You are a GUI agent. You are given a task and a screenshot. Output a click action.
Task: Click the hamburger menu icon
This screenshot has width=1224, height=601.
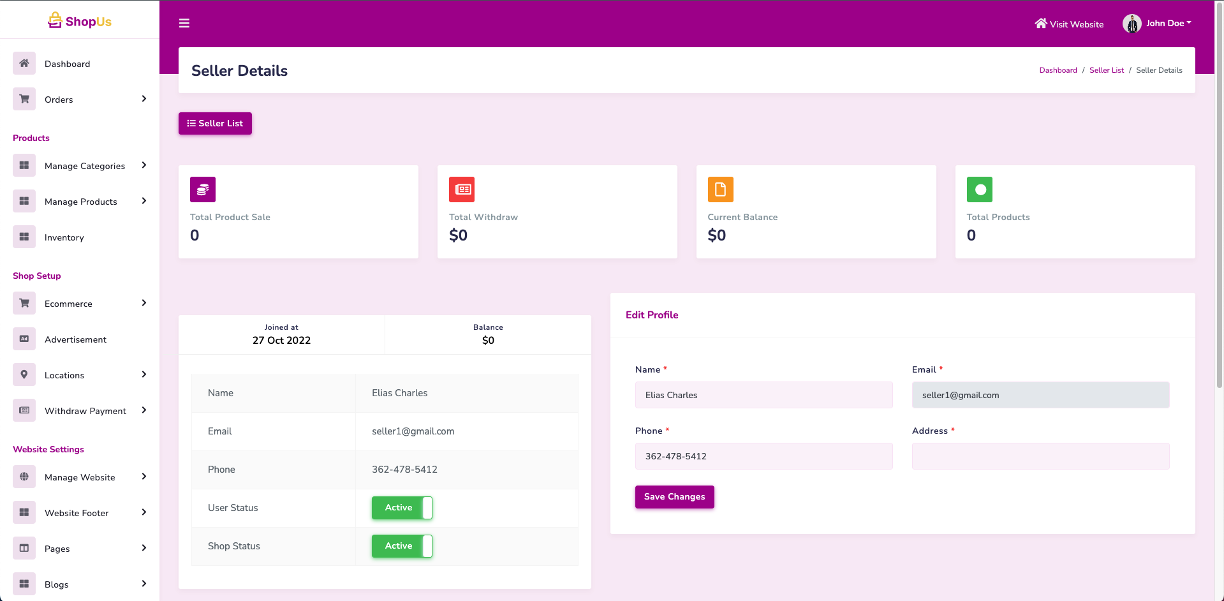pos(184,24)
